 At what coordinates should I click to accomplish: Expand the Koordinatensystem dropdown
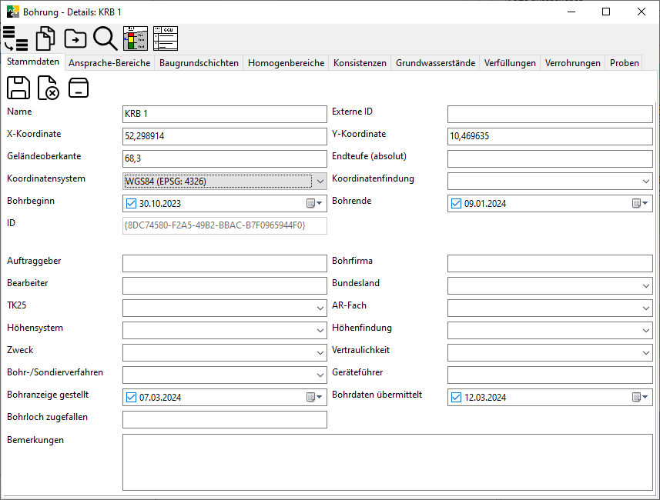coord(320,182)
